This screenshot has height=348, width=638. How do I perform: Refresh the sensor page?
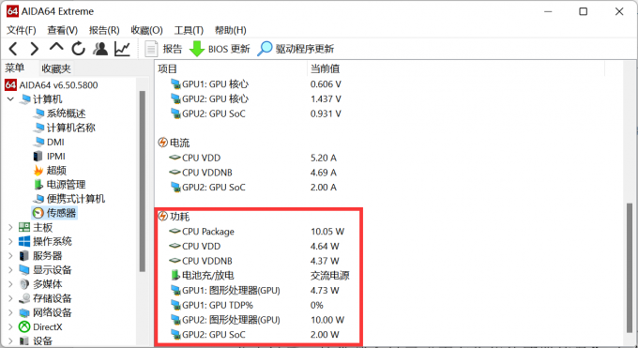[x=78, y=49]
